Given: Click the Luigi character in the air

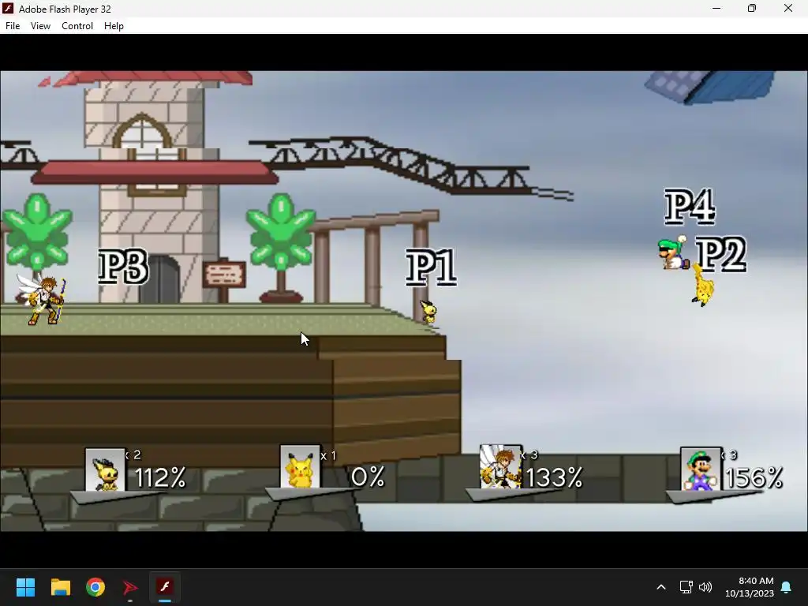Looking at the screenshot, I should point(674,252).
